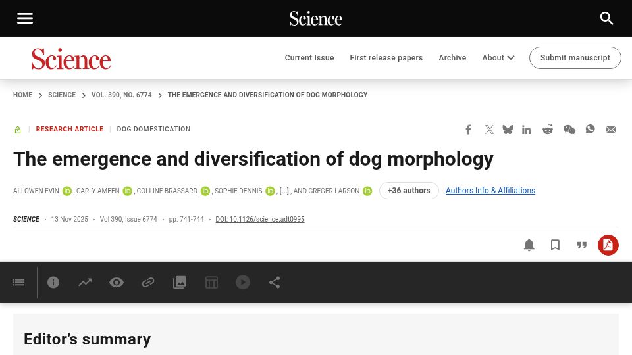Download the article PDF

pyautogui.click(x=608, y=245)
